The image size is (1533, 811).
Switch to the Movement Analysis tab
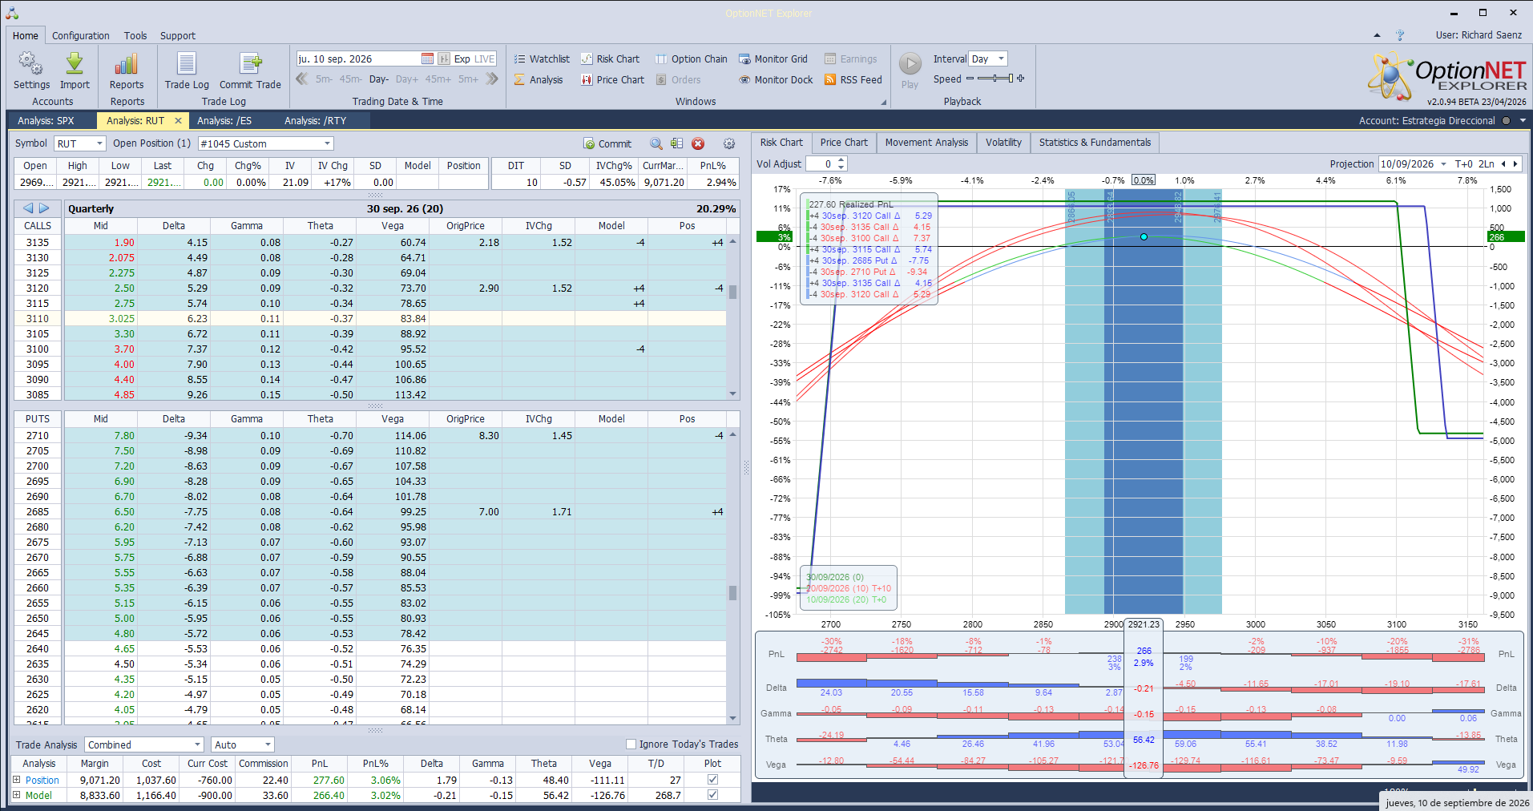tap(926, 143)
